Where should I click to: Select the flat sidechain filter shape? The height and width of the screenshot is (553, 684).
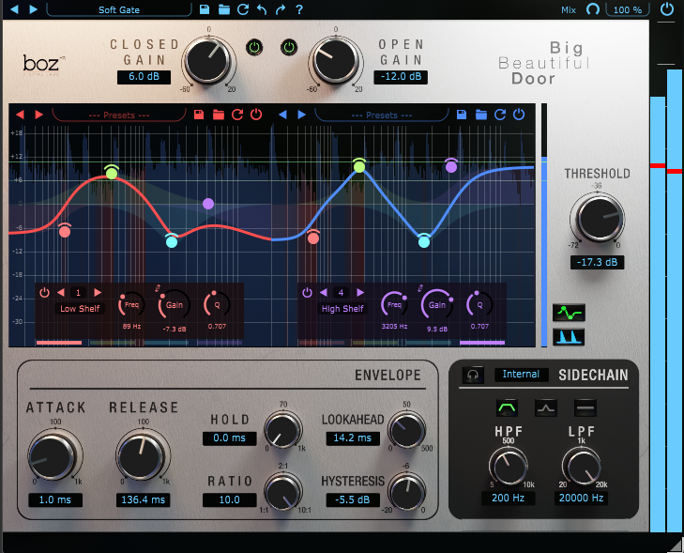585,407
